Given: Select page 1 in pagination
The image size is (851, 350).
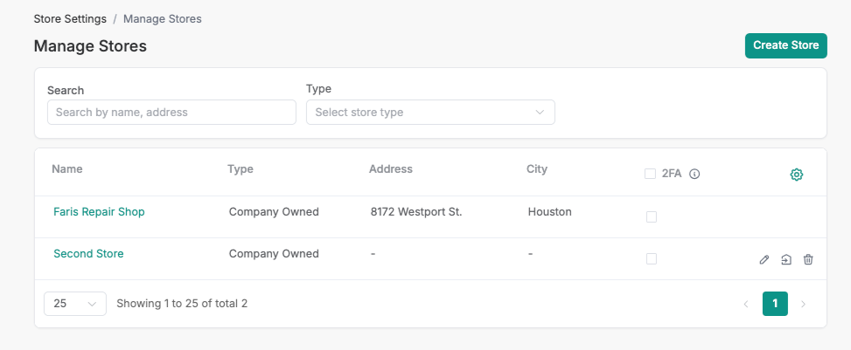Looking at the screenshot, I should coord(775,304).
